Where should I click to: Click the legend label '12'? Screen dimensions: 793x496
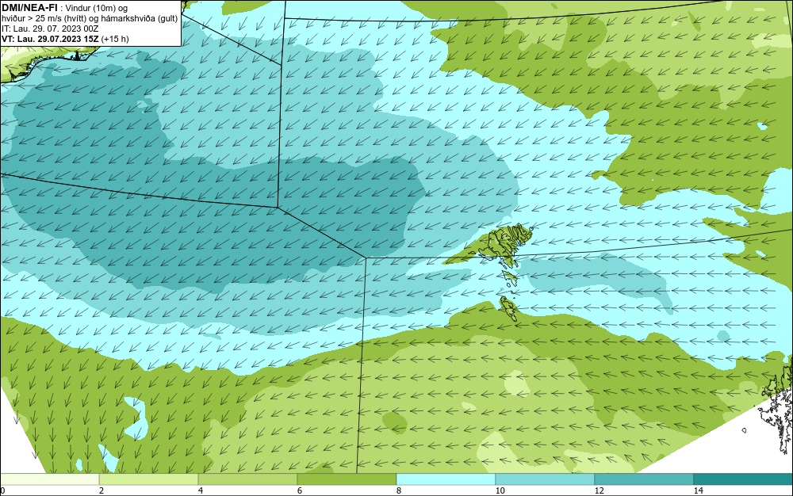(x=599, y=490)
